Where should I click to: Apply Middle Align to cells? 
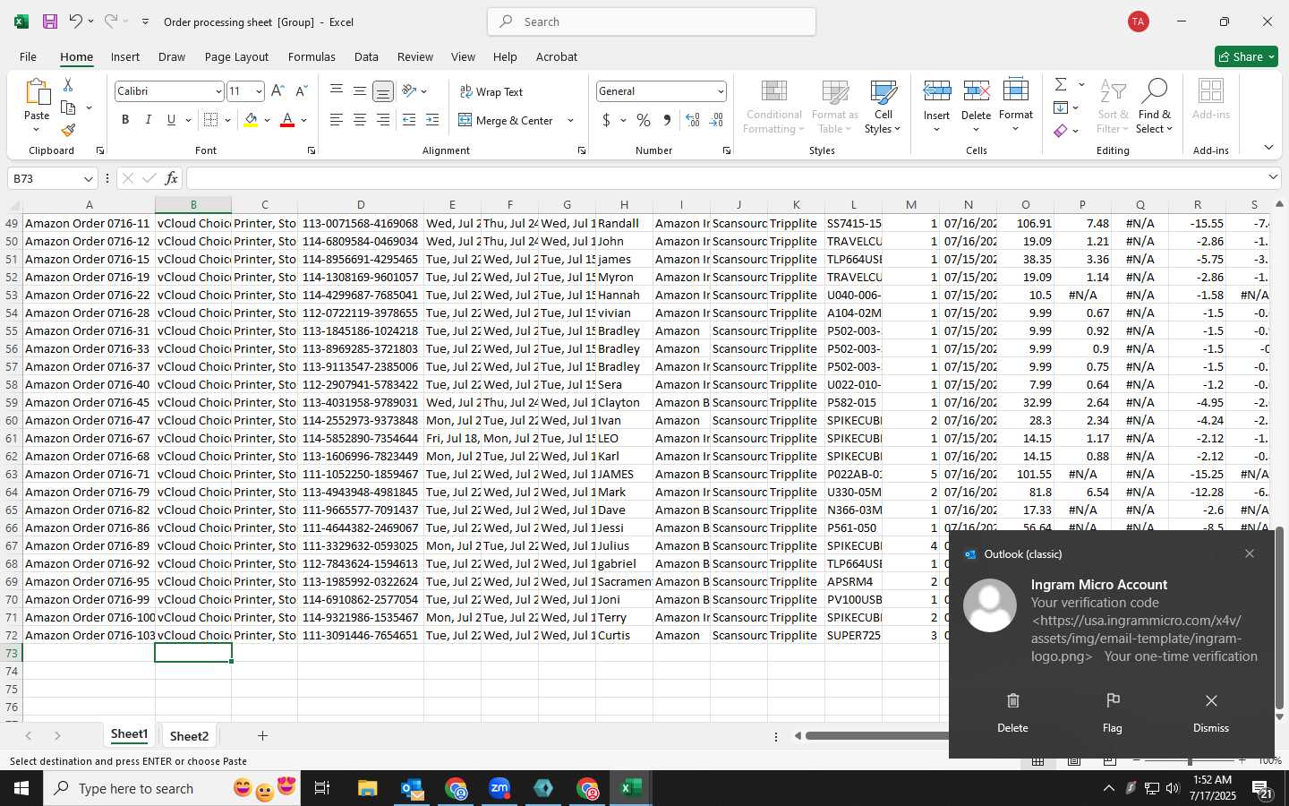coord(359,91)
